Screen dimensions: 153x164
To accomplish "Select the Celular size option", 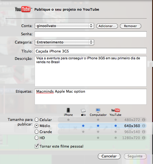I will coord(37,120).
